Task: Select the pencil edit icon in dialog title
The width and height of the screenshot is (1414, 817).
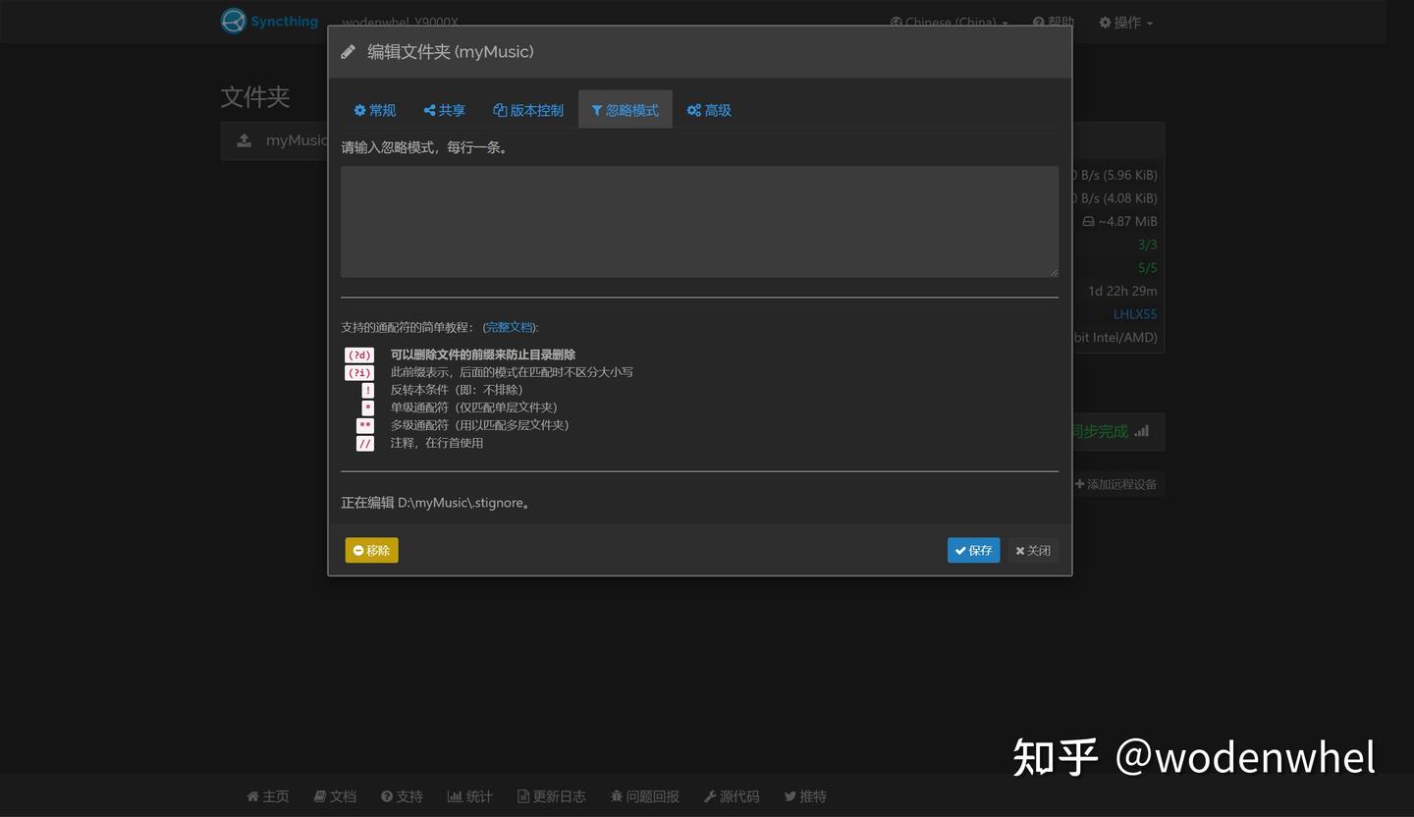Action: coord(349,51)
